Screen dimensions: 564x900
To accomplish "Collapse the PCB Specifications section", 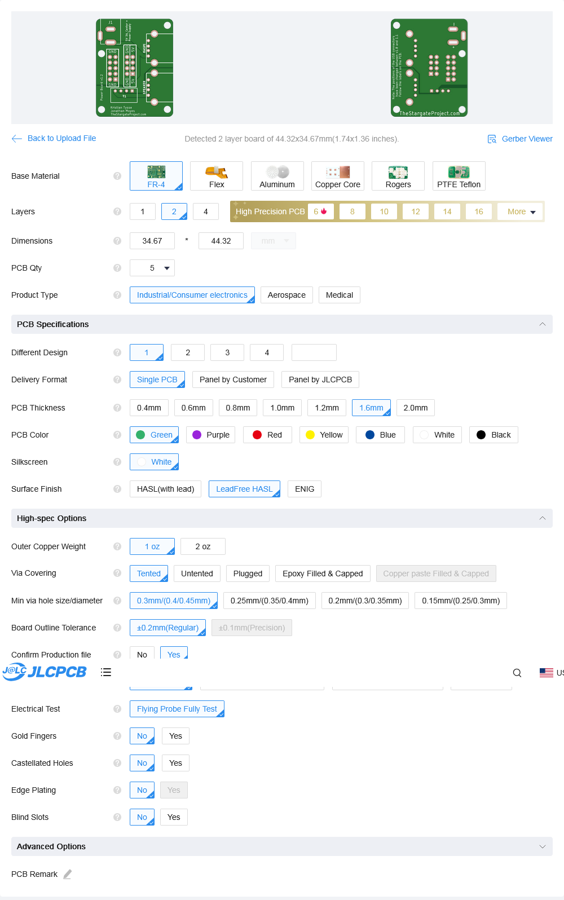I will pyautogui.click(x=542, y=324).
